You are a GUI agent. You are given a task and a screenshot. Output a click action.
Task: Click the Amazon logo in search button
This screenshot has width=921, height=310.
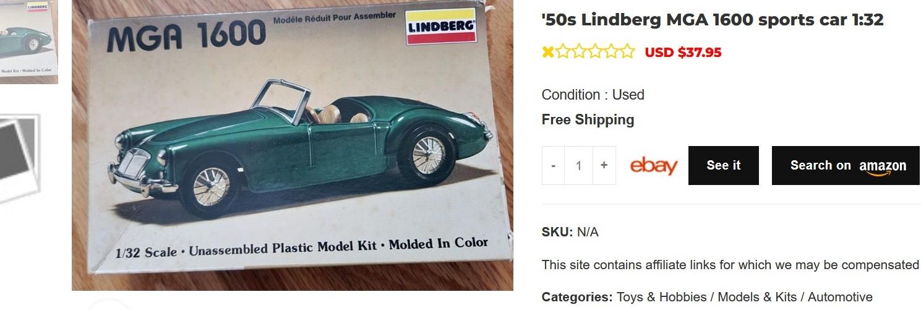(883, 166)
